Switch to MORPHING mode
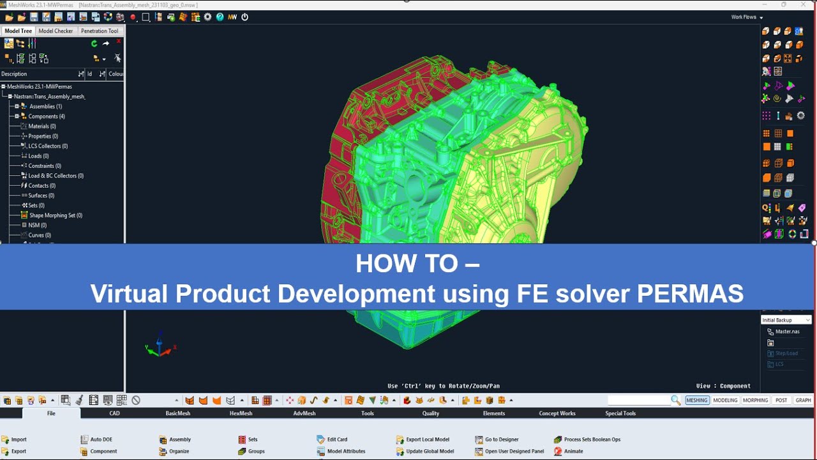The height and width of the screenshot is (460, 817). click(x=755, y=400)
